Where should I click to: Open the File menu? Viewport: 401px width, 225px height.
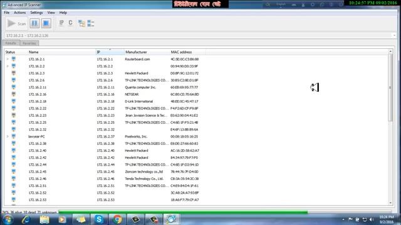7,12
